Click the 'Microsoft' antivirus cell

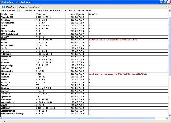[x=18, y=71]
